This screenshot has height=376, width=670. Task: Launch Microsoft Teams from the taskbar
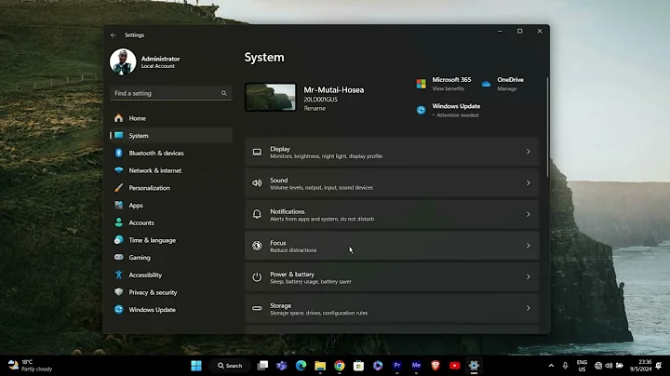282,366
